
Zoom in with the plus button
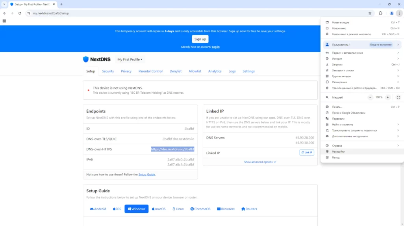coord(388,97)
